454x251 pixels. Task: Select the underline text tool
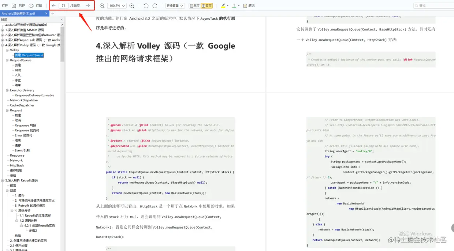[x=234, y=6]
